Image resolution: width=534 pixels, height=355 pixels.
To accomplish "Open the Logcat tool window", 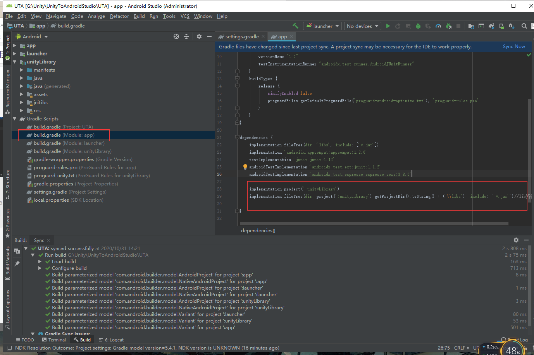I will point(111,340).
